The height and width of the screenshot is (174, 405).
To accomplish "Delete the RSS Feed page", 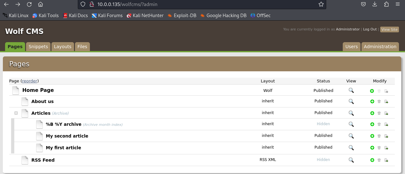I will [x=379, y=160].
